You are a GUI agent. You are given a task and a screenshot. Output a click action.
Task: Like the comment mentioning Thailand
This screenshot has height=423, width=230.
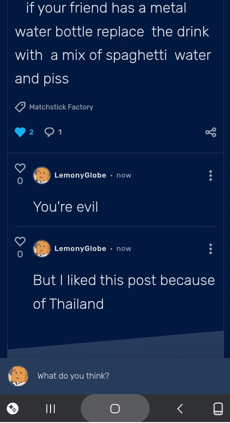coord(20,242)
